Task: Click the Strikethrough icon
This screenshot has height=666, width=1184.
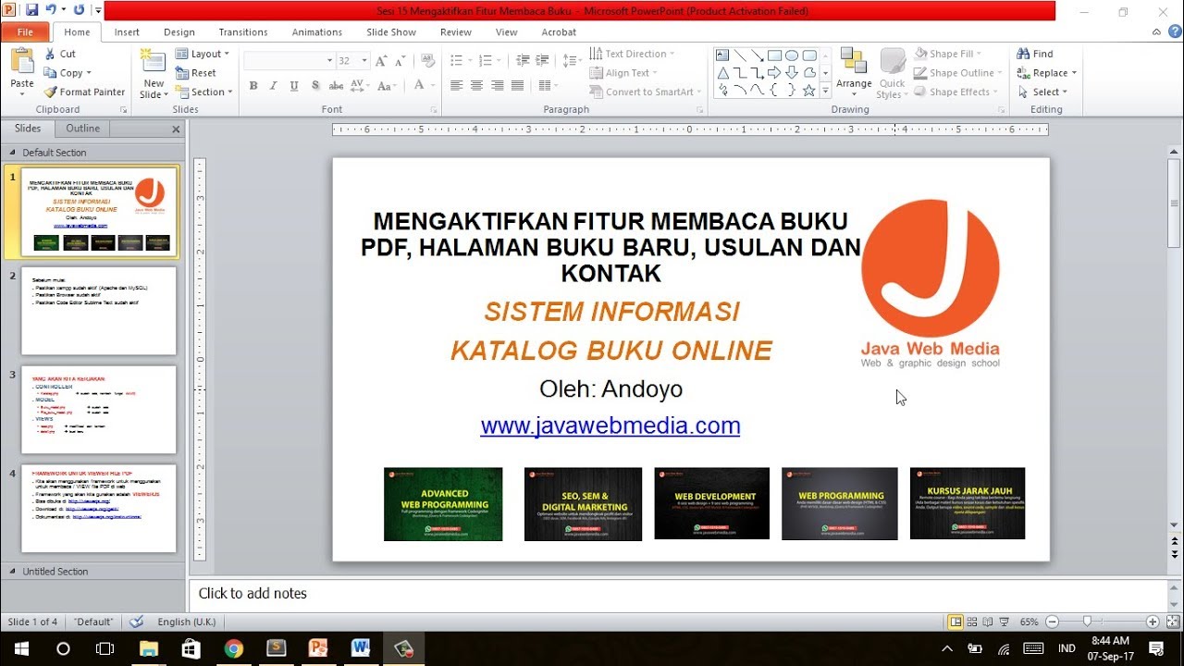Action: tap(336, 85)
